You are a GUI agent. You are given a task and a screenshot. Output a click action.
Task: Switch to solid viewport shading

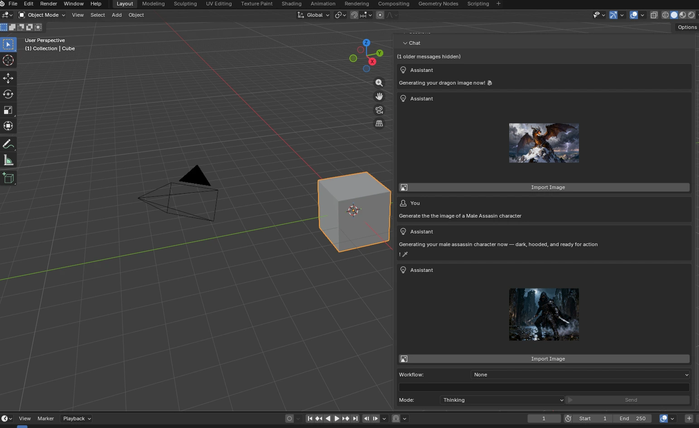(x=674, y=15)
